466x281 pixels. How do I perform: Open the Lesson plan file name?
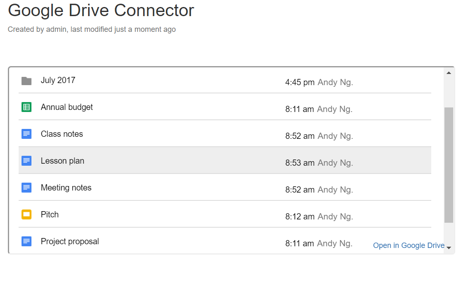tap(62, 161)
